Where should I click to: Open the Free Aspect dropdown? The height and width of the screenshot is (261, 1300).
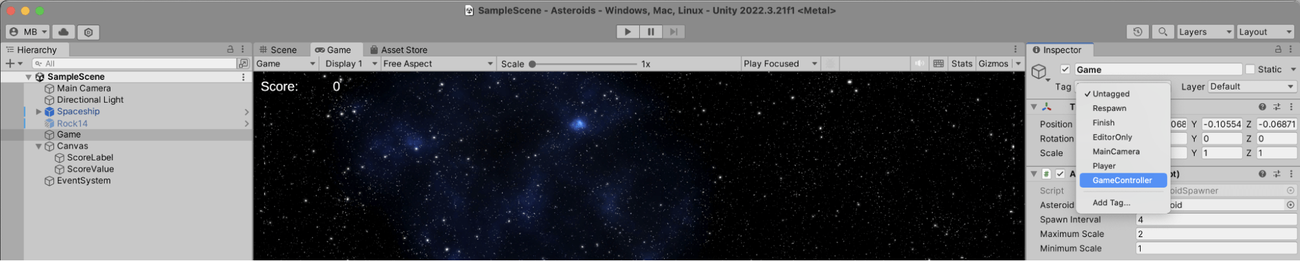(x=438, y=64)
